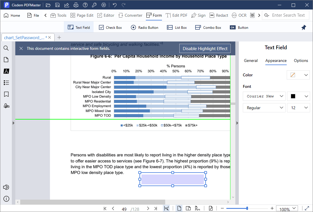Open the text annotation panel icon
The height and width of the screenshot is (212, 313).
pos(6,71)
